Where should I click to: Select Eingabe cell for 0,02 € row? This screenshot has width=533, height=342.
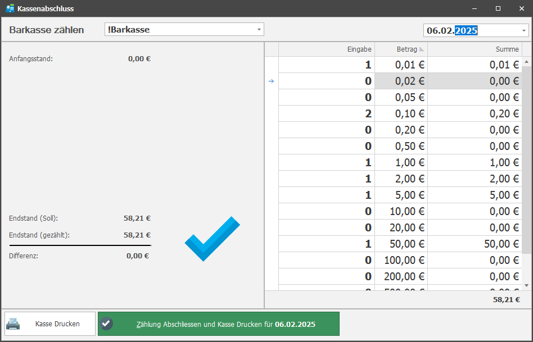tap(327, 81)
